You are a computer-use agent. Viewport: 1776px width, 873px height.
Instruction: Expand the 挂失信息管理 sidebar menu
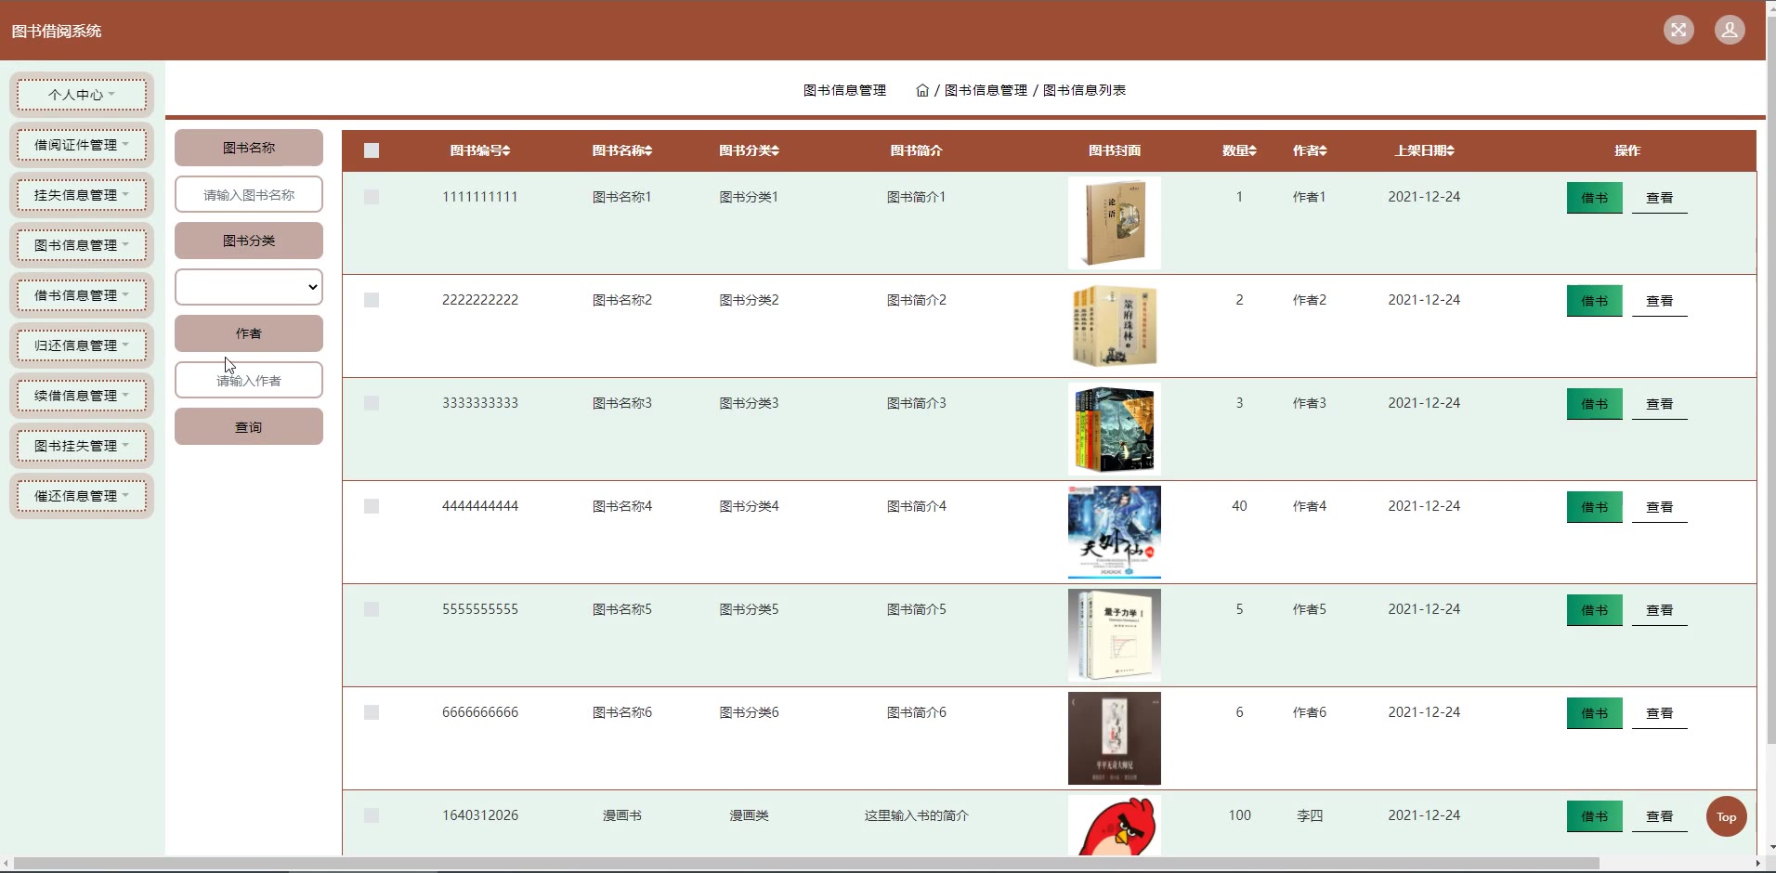click(x=82, y=195)
